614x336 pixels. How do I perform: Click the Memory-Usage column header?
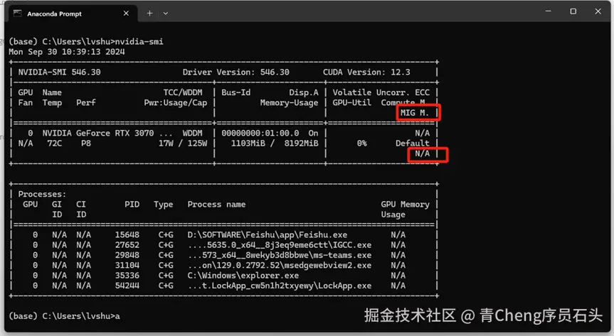pos(290,102)
